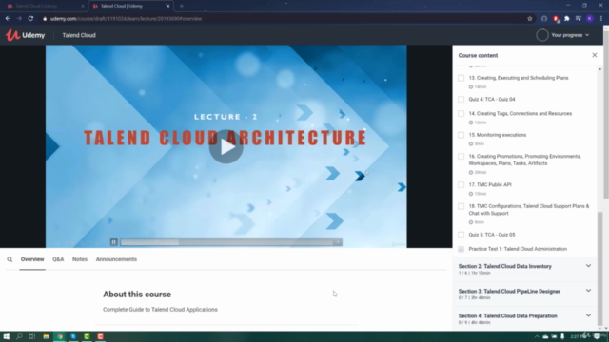Open the Chrome profile avatar
The width and height of the screenshot is (609, 342).
pos(590,19)
